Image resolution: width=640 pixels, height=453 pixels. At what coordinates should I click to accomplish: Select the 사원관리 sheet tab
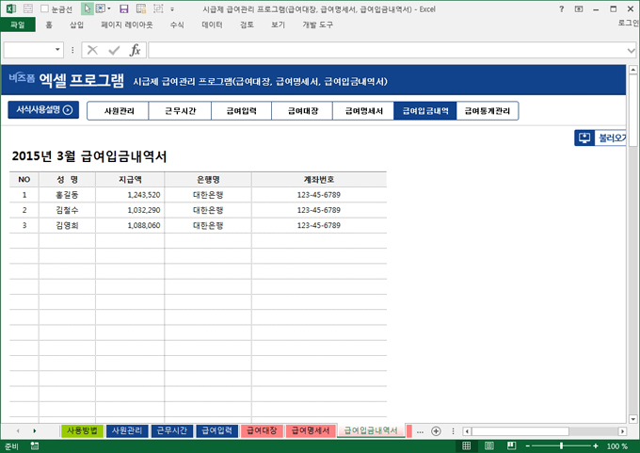126,430
